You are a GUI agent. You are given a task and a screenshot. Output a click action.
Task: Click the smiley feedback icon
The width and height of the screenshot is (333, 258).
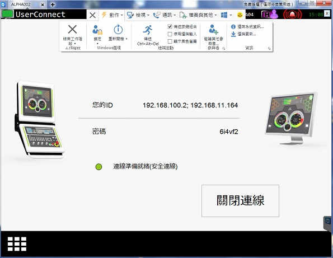(240, 15)
